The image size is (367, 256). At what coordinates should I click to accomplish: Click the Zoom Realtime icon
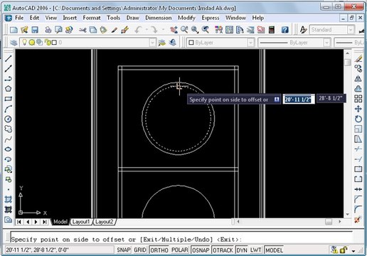coord(184,30)
